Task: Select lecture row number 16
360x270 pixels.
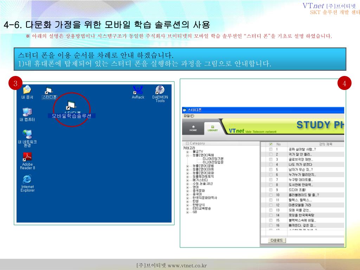Action: (278, 225)
